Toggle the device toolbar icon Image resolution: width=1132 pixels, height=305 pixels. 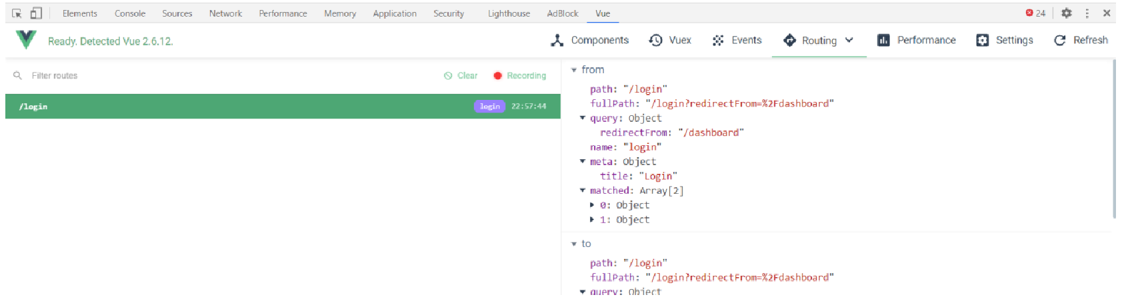[x=36, y=13]
